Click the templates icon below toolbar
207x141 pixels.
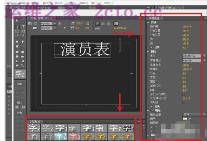click(x=35, y=28)
